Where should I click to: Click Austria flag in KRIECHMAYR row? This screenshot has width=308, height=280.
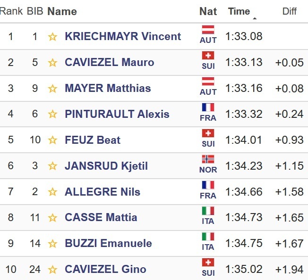click(x=208, y=30)
